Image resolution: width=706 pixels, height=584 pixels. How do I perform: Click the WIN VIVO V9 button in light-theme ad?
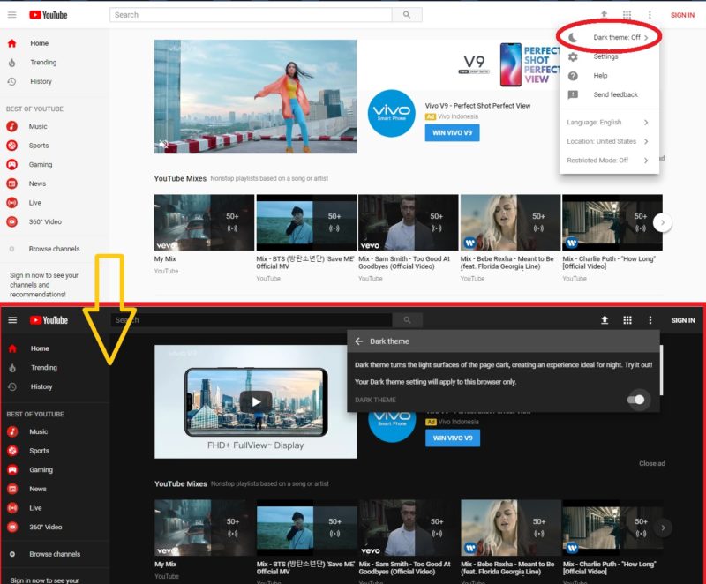point(452,132)
